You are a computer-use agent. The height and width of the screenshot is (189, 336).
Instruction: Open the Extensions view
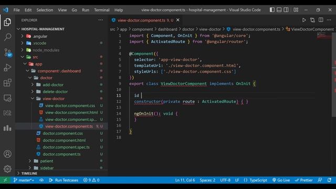tap(7, 83)
